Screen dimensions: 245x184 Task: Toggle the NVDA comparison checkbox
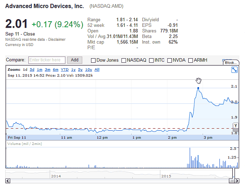pyautogui.click(x=170, y=60)
